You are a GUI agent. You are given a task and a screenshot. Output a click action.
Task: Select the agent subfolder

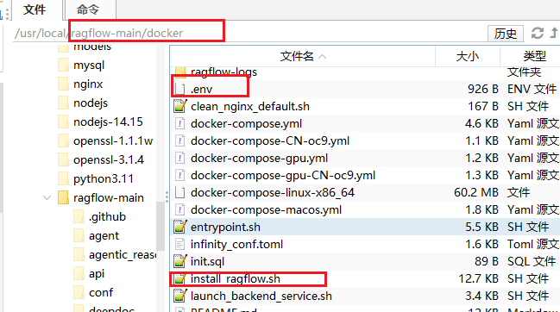coord(104,235)
